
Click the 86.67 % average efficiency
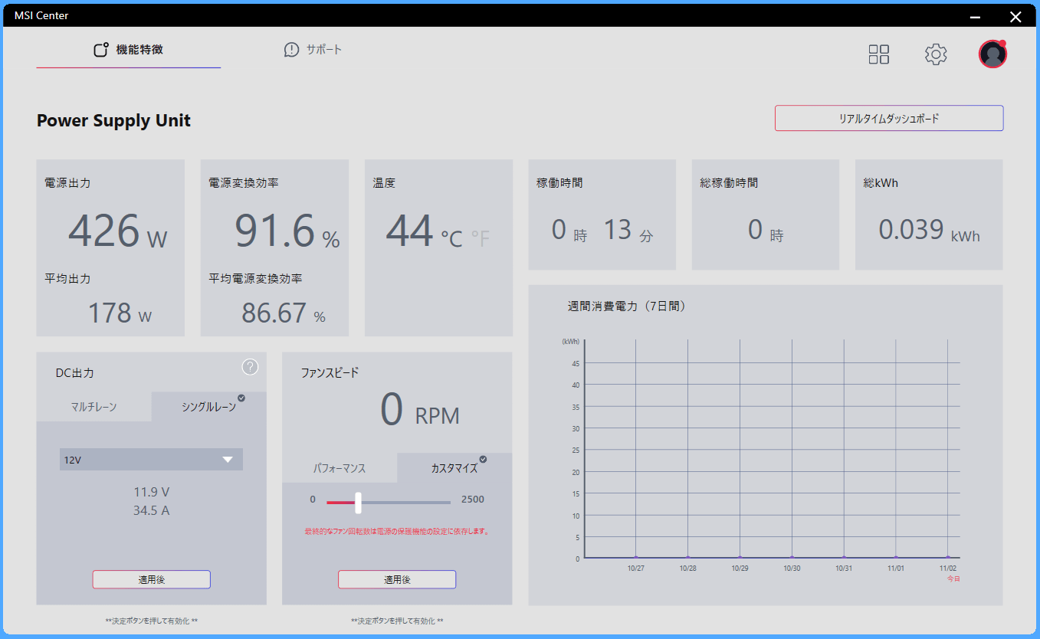[x=284, y=313]
